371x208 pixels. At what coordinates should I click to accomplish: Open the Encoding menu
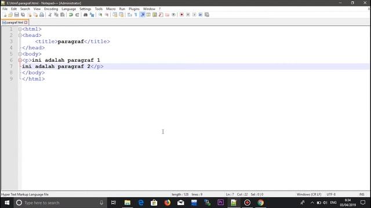(x=51, y=9)
